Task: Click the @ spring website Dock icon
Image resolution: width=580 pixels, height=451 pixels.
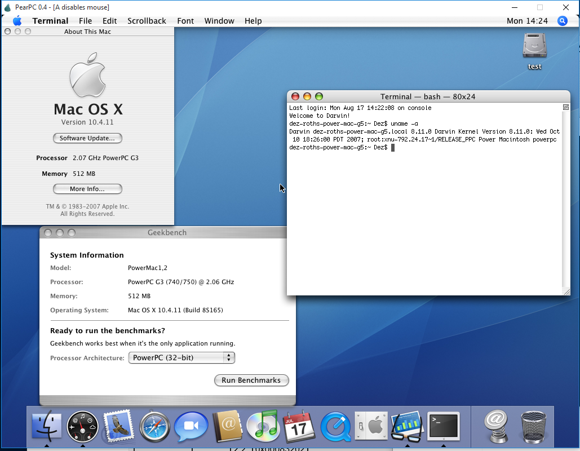Action: click(x=497, y=426)
